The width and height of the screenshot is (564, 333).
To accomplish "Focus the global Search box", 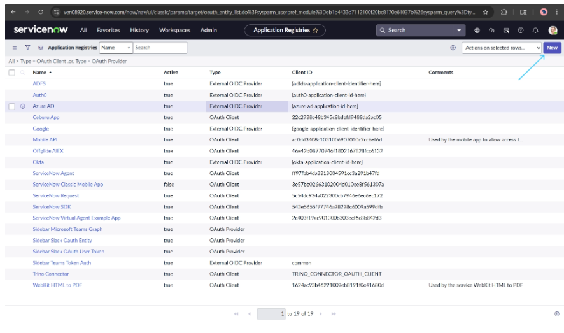I will click(x=416, y=31).
